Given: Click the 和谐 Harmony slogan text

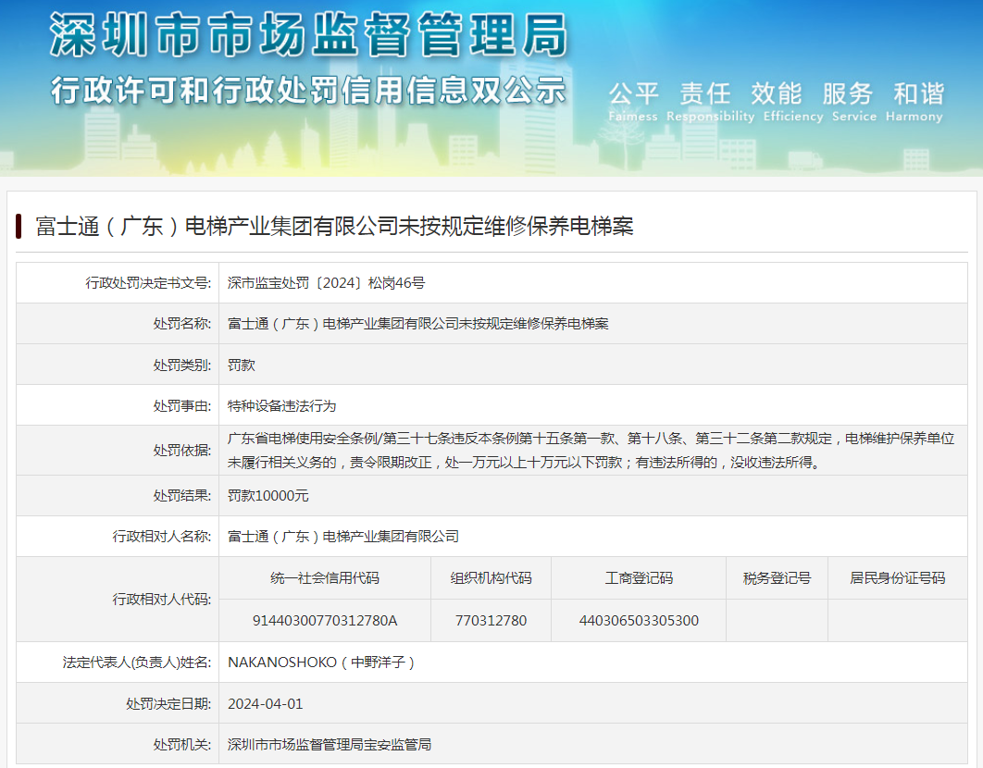Looking at the screenshot, I should click(x=915, y=101).
